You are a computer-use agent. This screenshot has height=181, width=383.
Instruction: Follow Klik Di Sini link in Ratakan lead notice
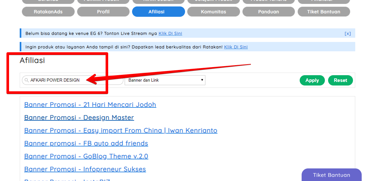[236, 47]
